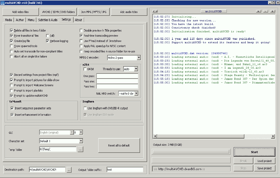Open the MPEG-2 encoder dropdown
The height and width of the screenshot is (178, 280).
point(138,58)
